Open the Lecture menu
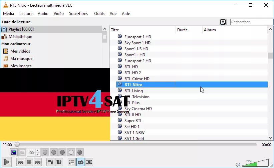 [x=26, y=14]
